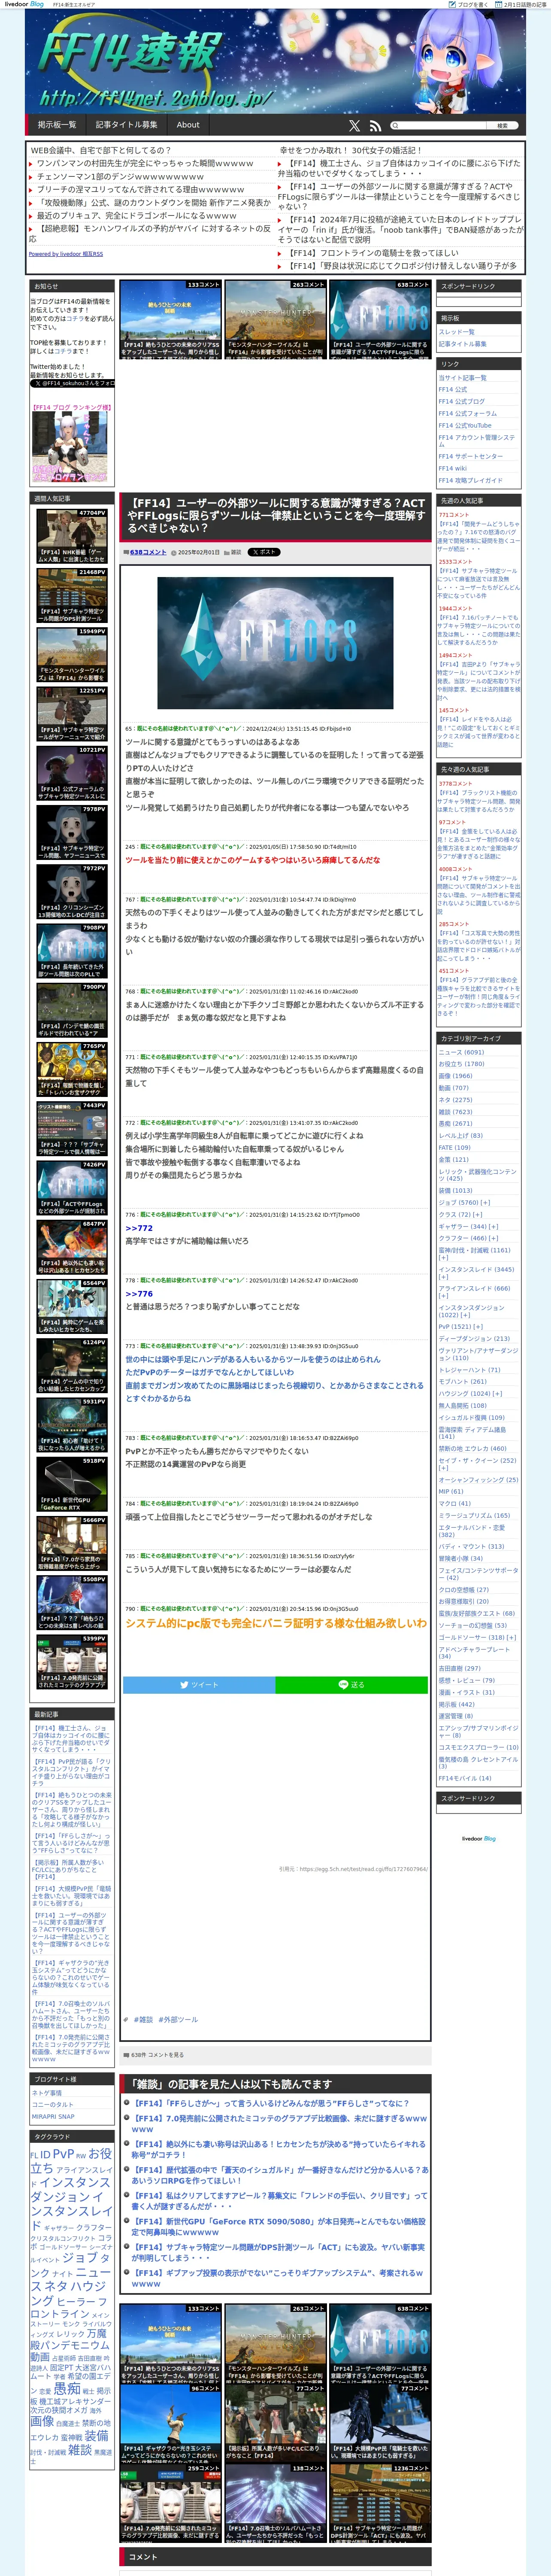Open the RSS feed icon in the navigation bar
551x2576 pixels.
375,126
